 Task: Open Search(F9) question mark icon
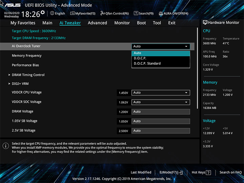click(136, 13)
